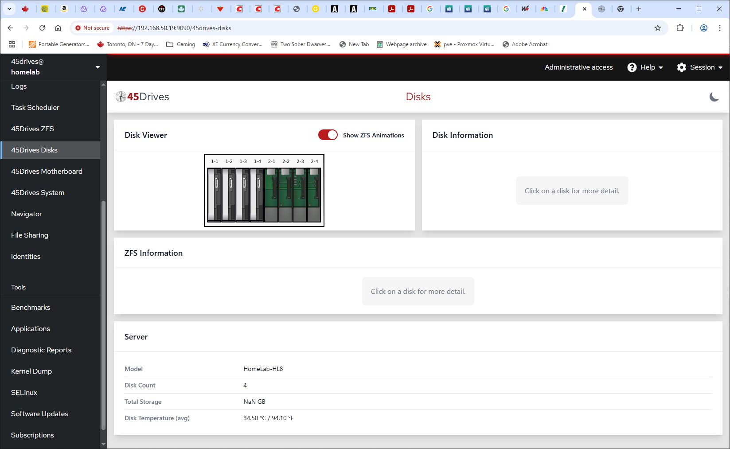
Task: Open Benchmarks tool
Action: [50, 308]
